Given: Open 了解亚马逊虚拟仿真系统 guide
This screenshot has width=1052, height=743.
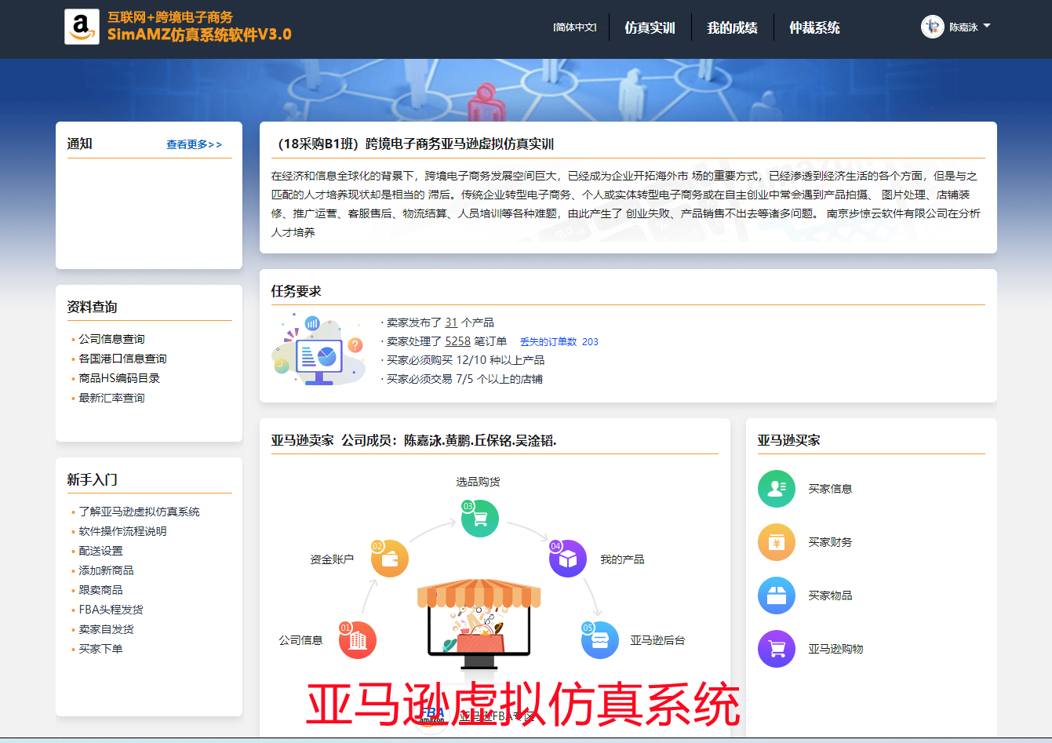Looking at the screenshot, I should click(139, 512).
